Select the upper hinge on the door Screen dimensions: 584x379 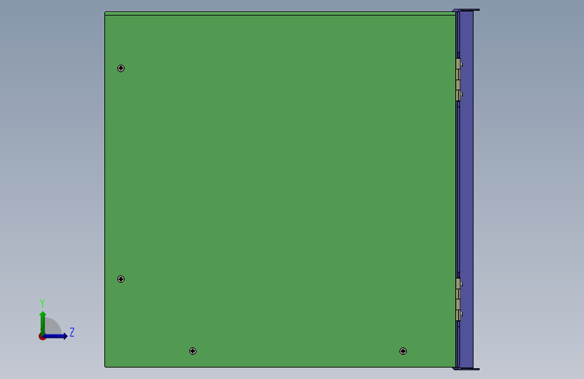(x=459, y=80)
